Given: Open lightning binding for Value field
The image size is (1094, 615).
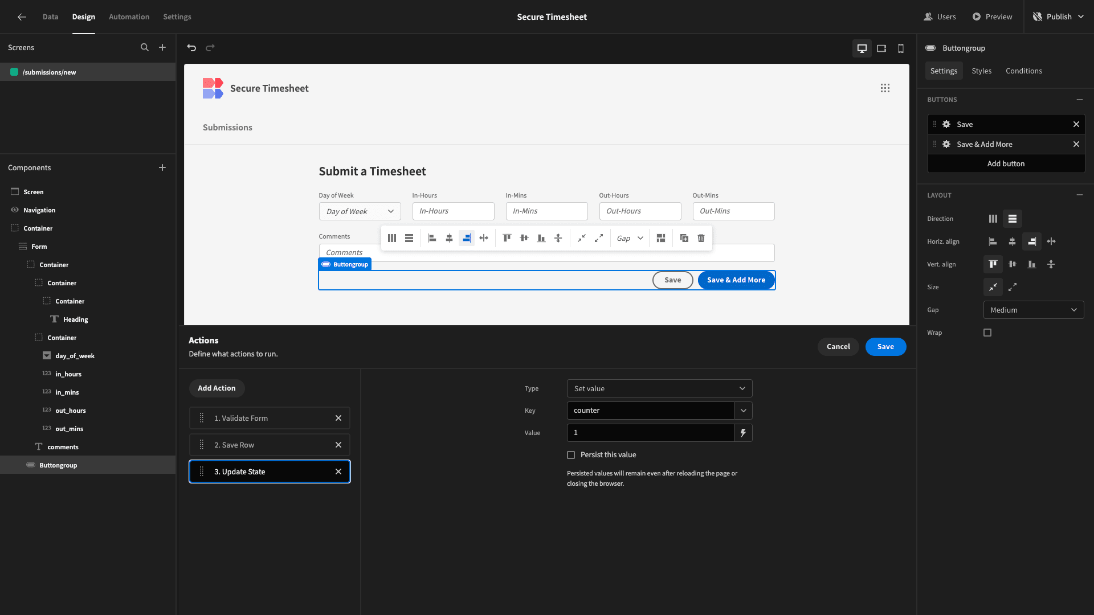Looking at the screenshot, I should tap(743, 433).
